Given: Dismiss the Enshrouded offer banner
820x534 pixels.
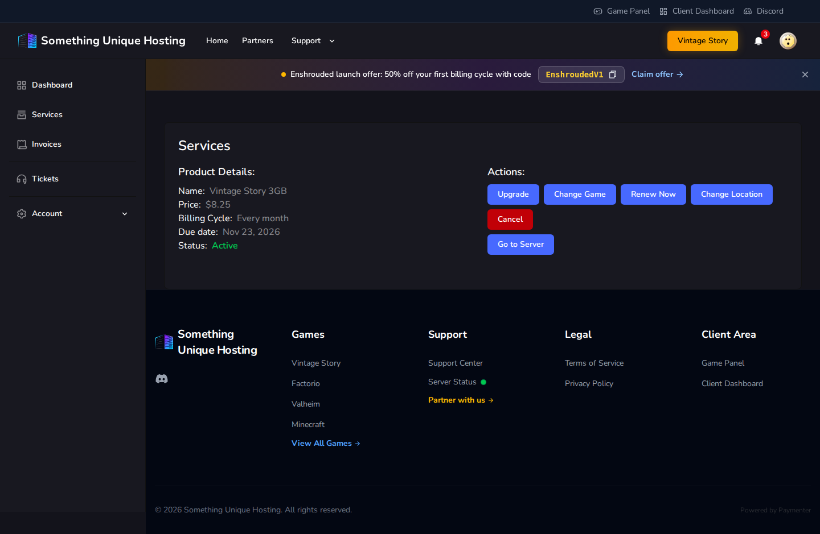Looking at the screenshot, I should (x=805, y=74).
